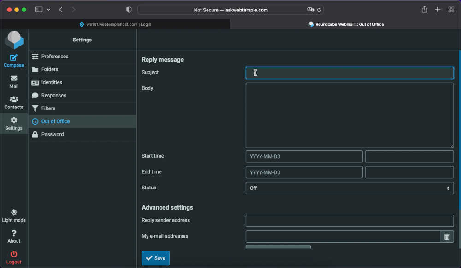The image size is (461, 268).
Task: Switch to Light mode
Action: (x=13, y=216)
